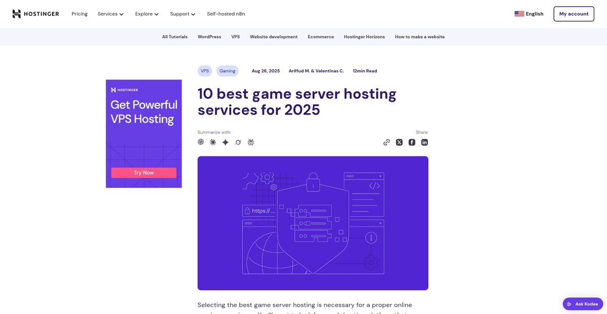
Task: Open authors Ariffud M. & Valentinas C.
Action: pos(316,71)
